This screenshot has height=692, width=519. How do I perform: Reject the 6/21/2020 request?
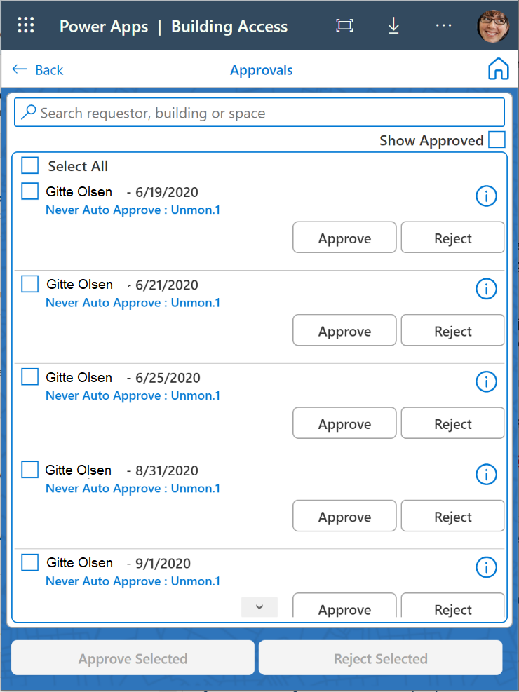[x=453, y=330]
